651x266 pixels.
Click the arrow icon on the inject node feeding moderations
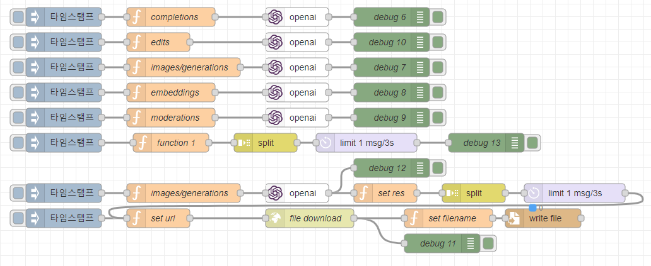pyautogui.click(x=35, y=118)
